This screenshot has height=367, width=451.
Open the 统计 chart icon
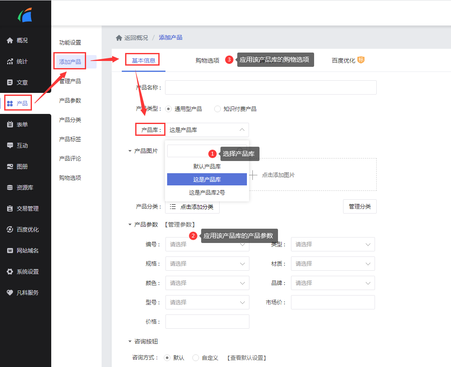10,61
